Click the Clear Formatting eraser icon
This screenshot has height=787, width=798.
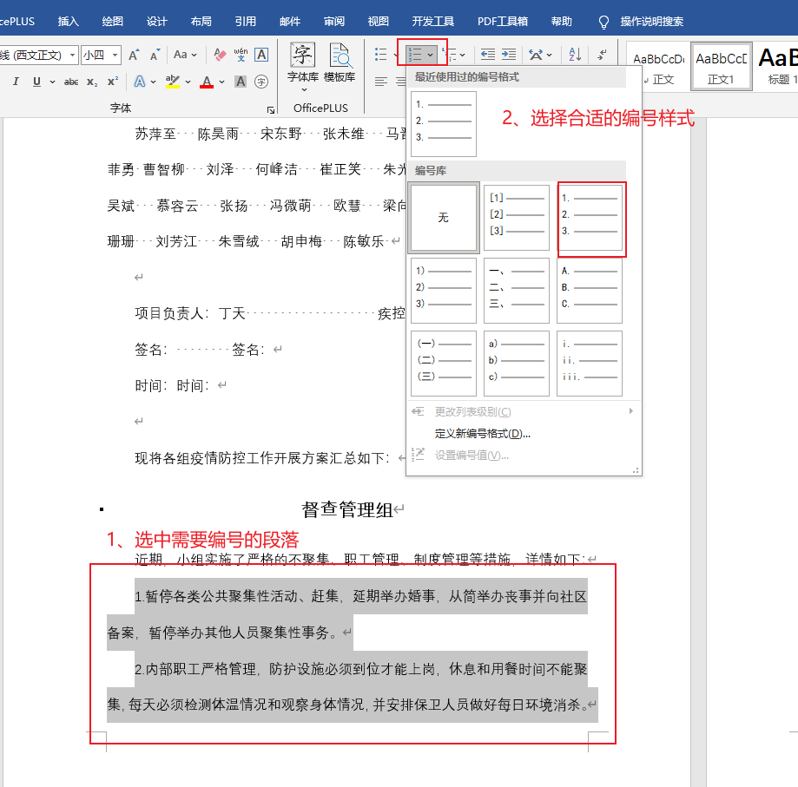tap(220, 55)
